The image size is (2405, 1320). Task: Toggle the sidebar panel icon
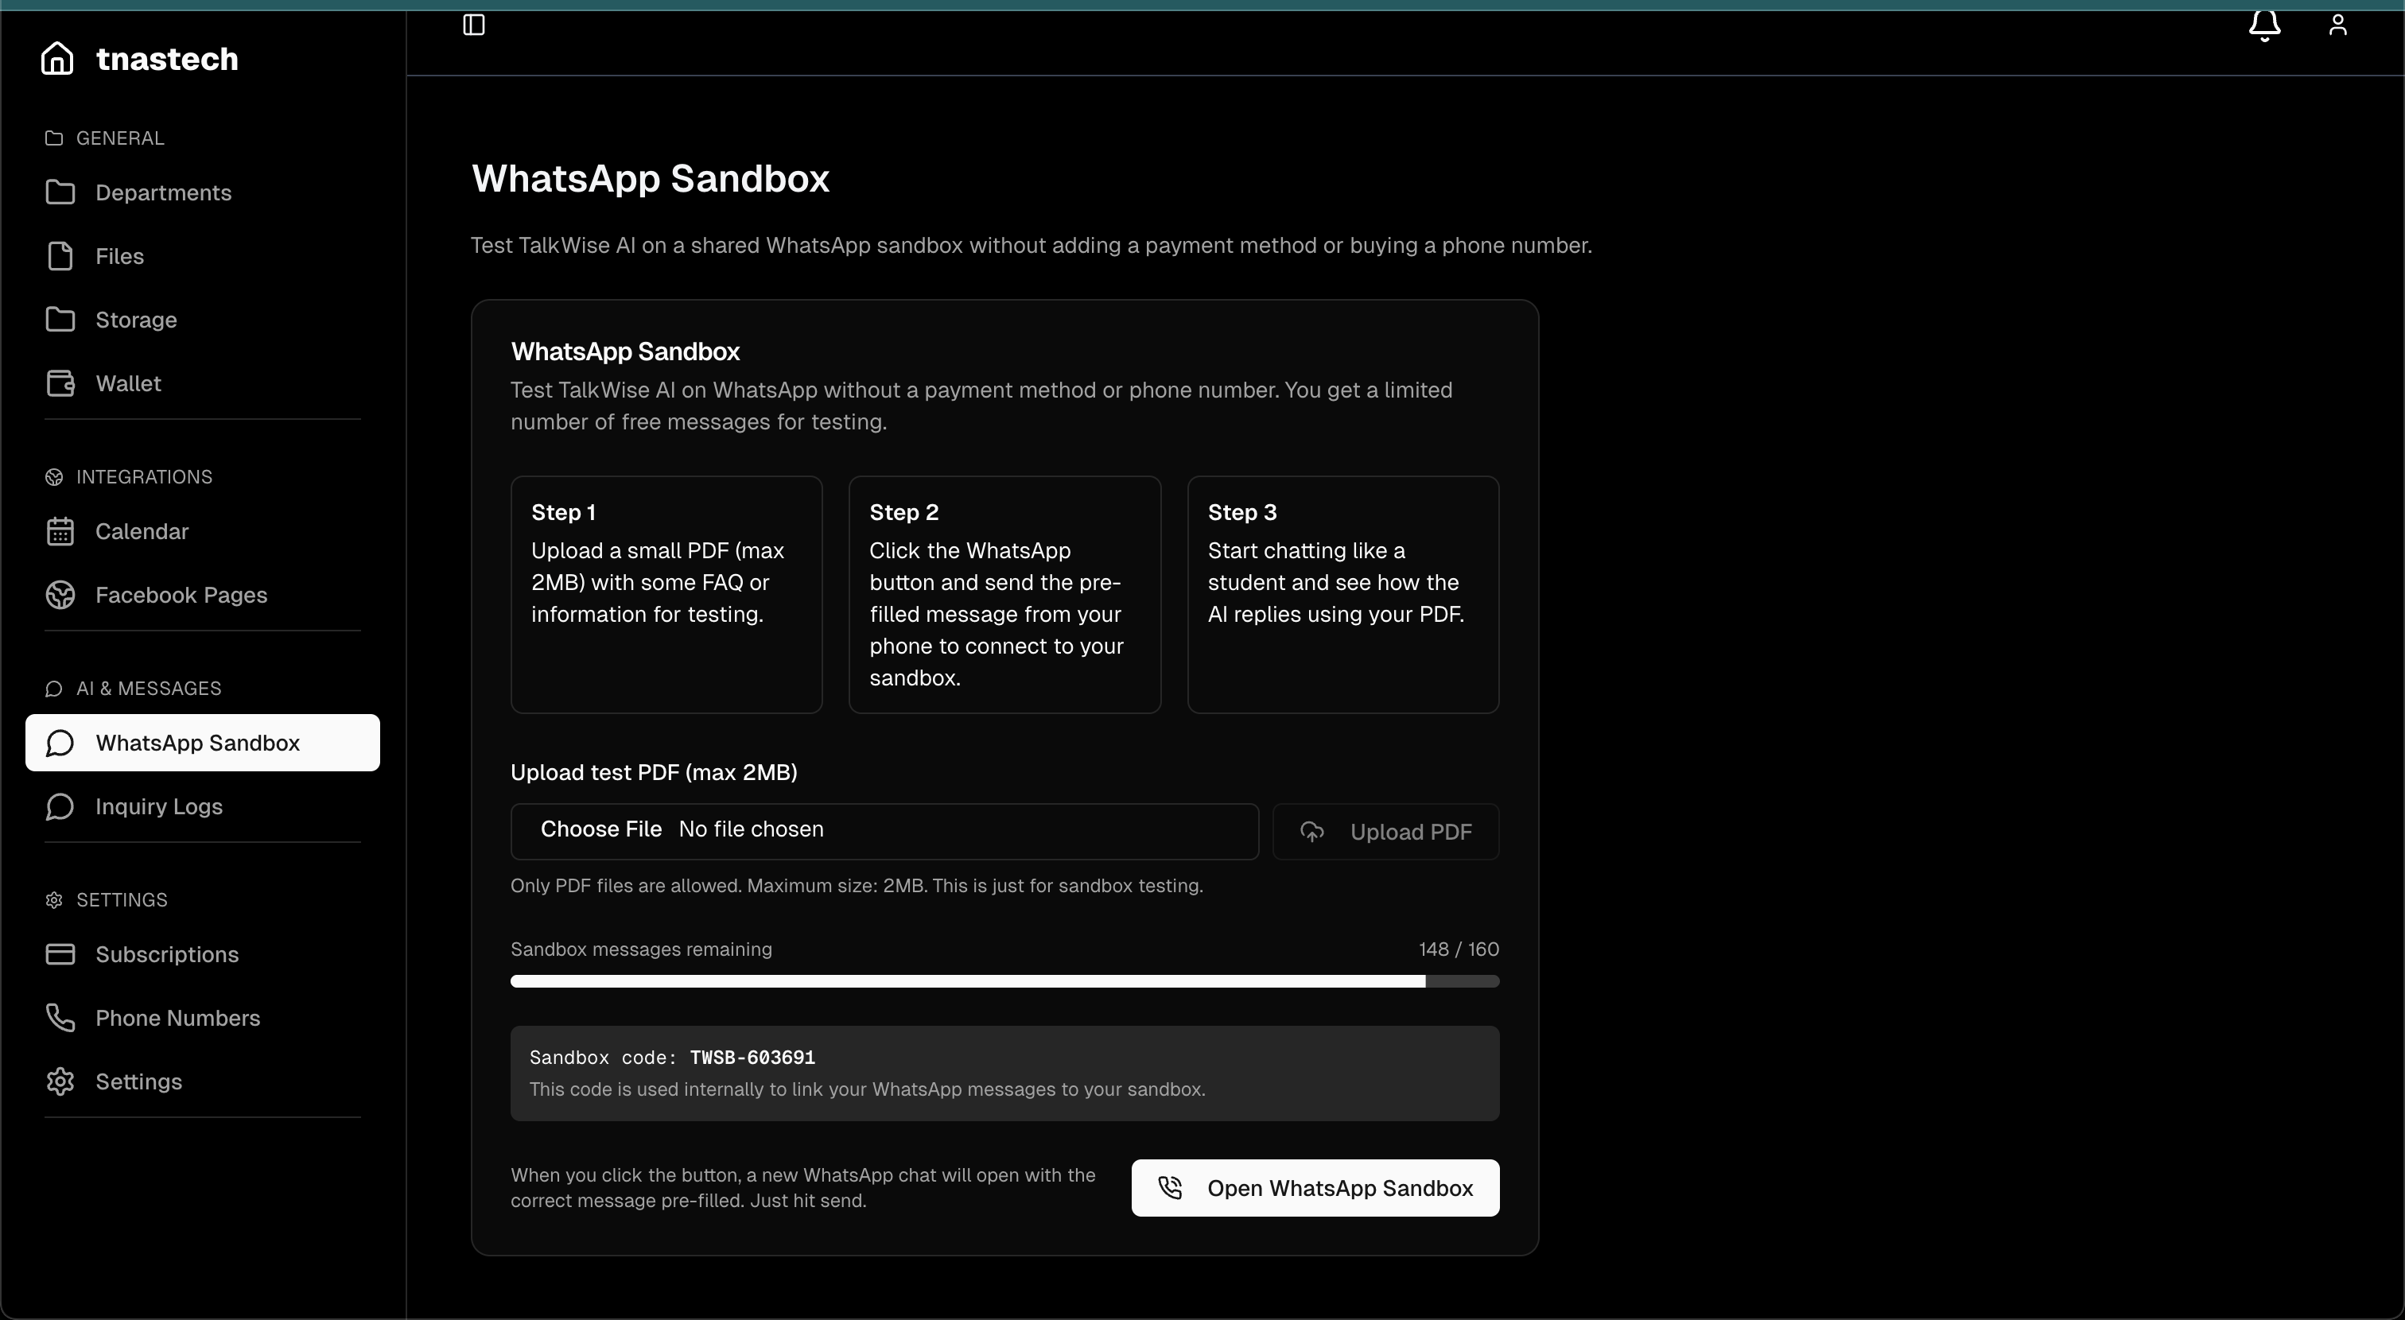(474, 25)
